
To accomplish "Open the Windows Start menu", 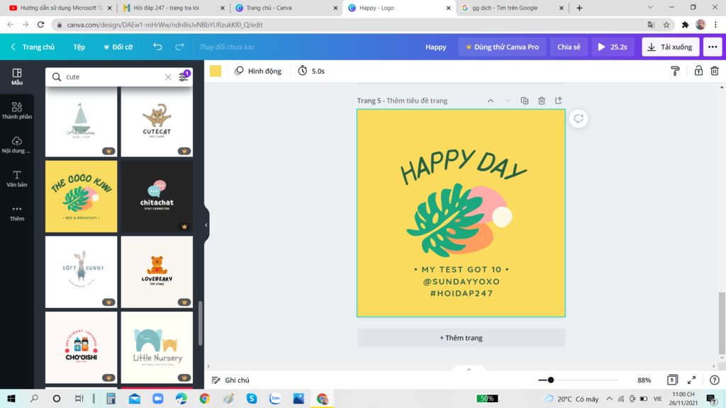I will [11, 398].
